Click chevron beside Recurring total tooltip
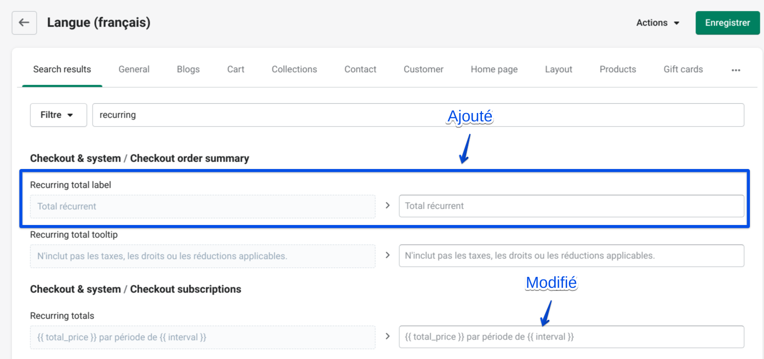The height and width of the screenshot is (359, 764). 387,255
